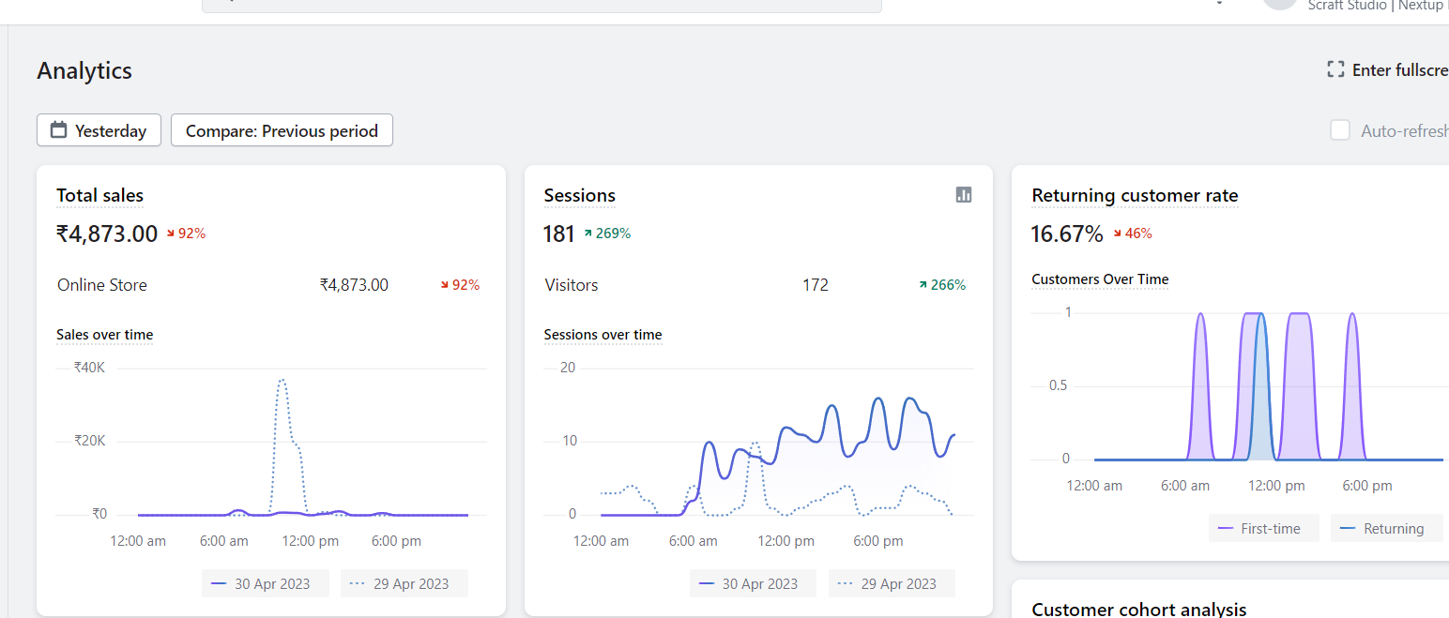
Task: Open the Sessions card bar-chart report icon
Action: (x=964, y=194)
